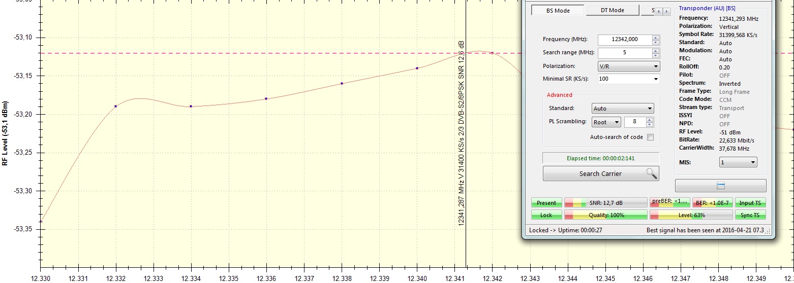The image size is (794, 283).
Task: Decrease Search range with the down spinner arrow
Action: 656,55
